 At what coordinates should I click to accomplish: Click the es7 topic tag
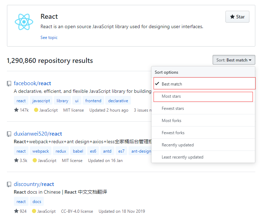pos(121,151)
